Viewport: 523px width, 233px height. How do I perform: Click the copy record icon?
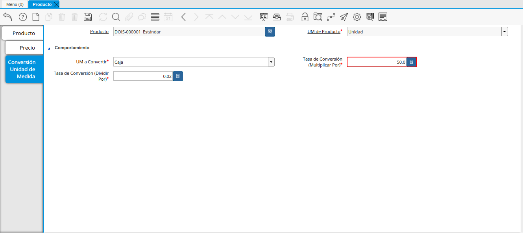point(49,17)
